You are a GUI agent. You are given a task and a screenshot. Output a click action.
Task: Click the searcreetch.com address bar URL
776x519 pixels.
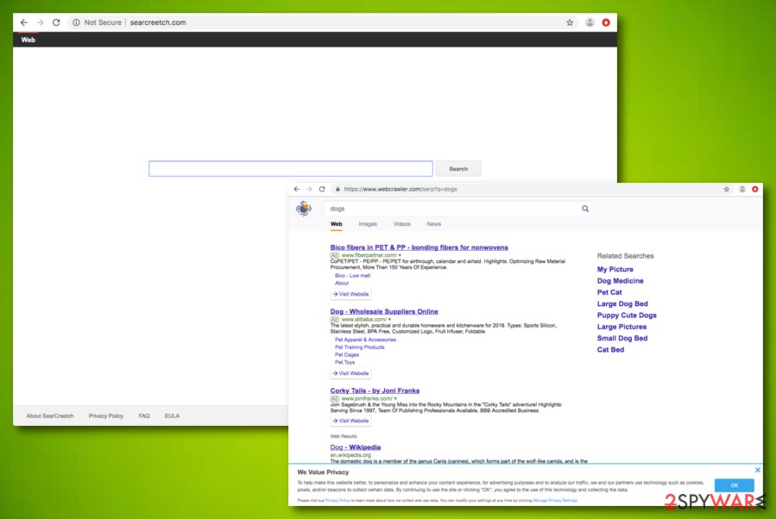click(x=158, y=22)
